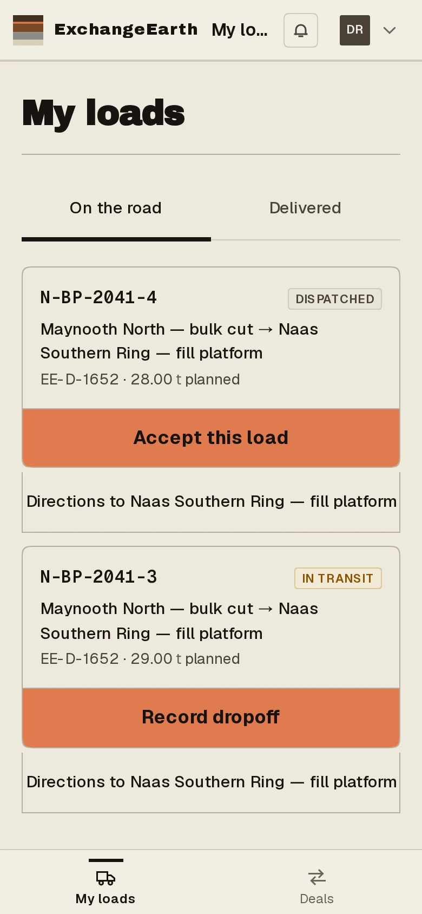Click the ExchangeEarth striped logo

(x=28, y=30)
